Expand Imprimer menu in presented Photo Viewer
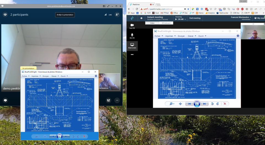This screenshot has width=265, height=145. click(36, 76)
